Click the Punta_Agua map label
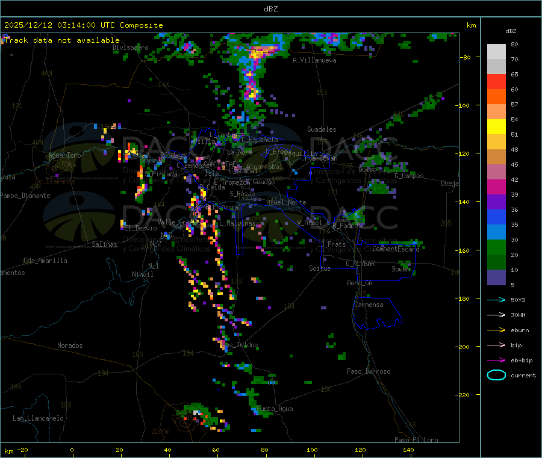This screenshot has width=542, height=458. [275, 409]
